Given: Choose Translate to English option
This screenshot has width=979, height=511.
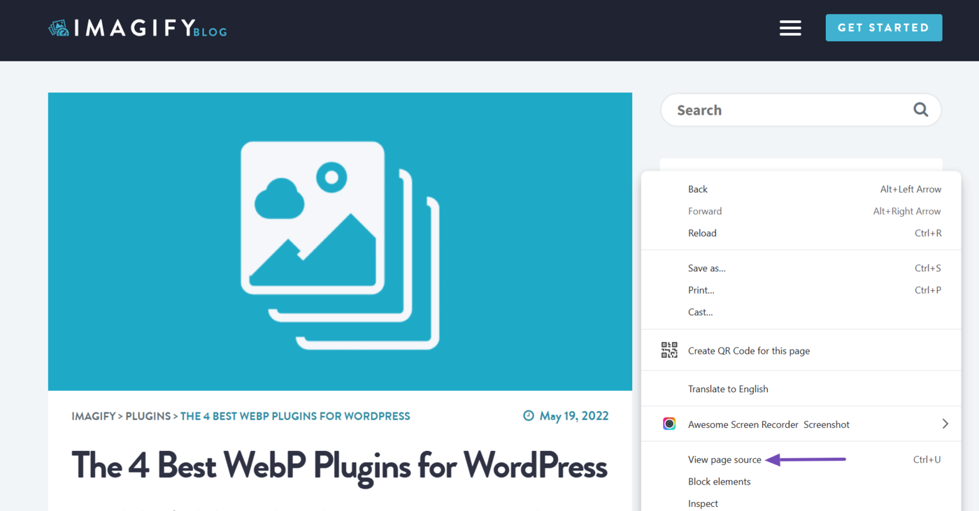Looking at the screenshot, I should coord(728,389).
